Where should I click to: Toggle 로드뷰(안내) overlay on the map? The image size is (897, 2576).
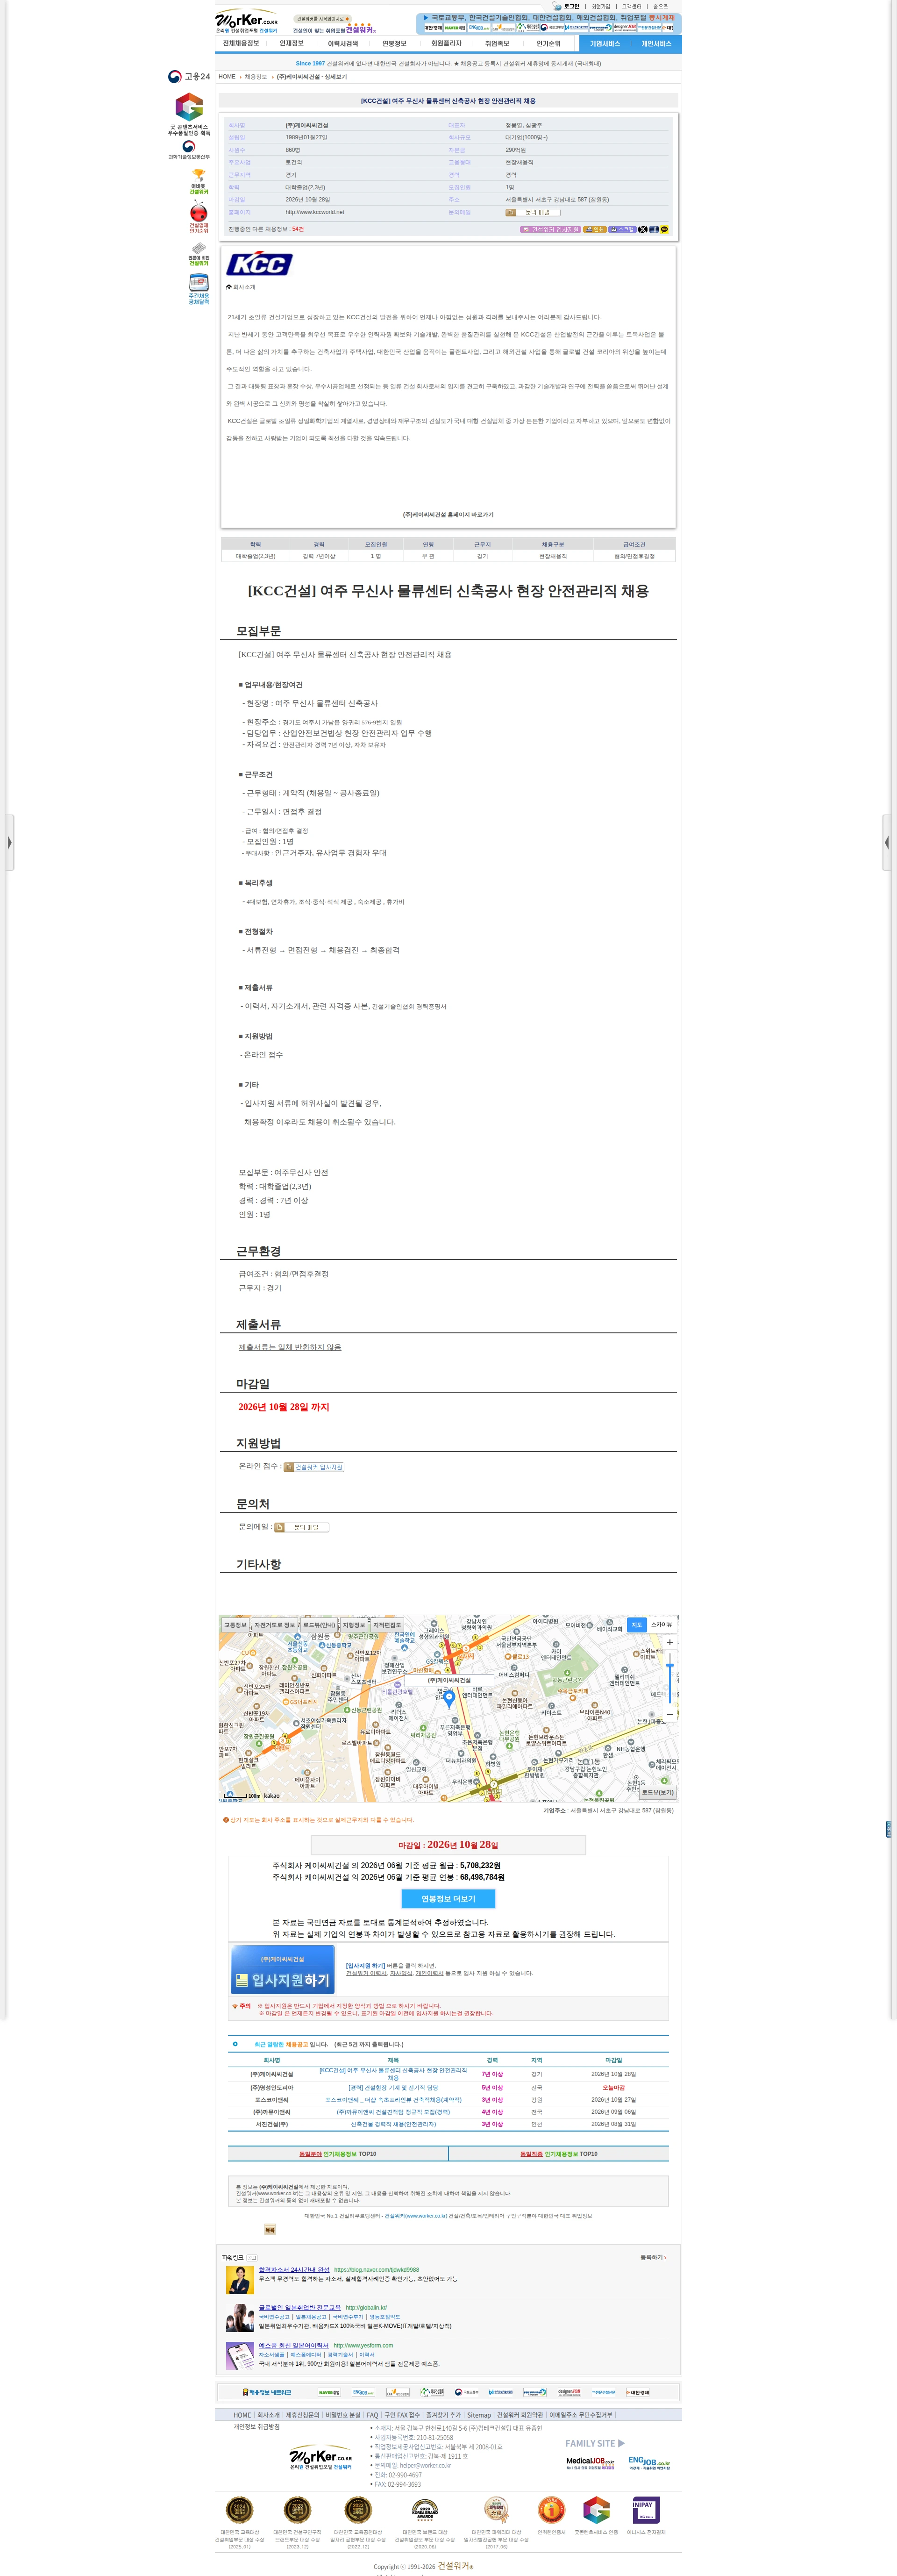[x=320, y=1625]
